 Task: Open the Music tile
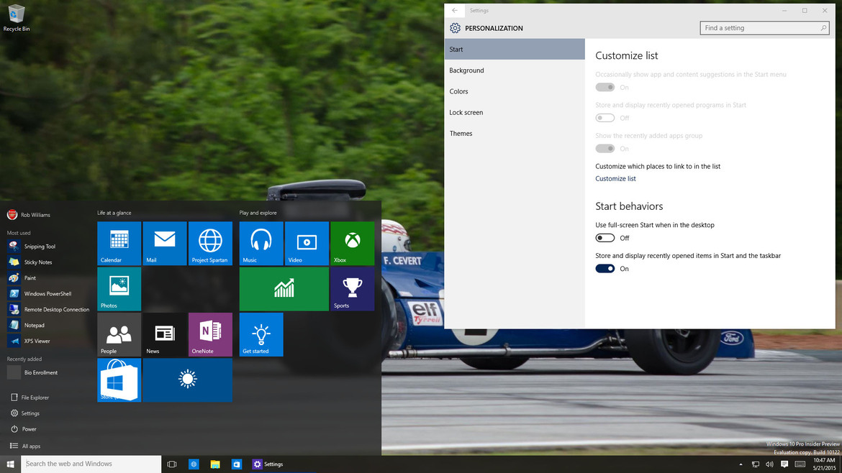click(x=261, y=244)
